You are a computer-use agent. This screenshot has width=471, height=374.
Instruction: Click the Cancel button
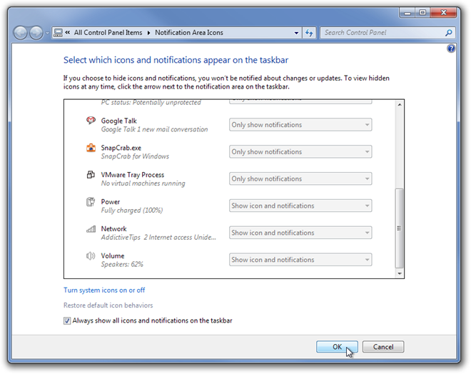383,347
